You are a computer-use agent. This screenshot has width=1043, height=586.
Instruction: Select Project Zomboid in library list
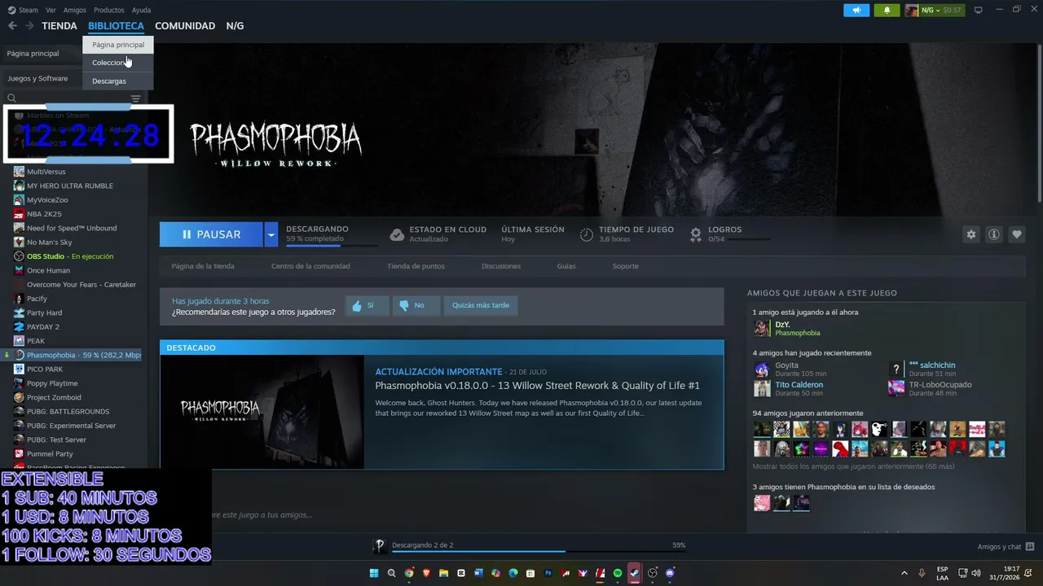click(54, 397)
